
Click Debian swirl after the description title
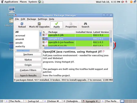(104, 52)
